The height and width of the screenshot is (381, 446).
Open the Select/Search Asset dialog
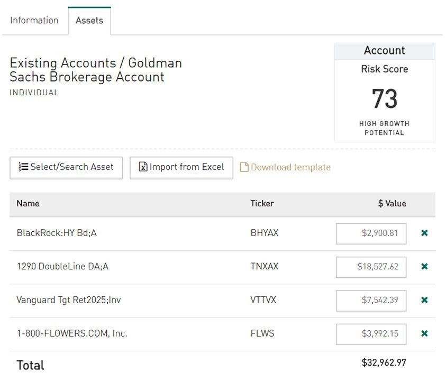(66, 168)
